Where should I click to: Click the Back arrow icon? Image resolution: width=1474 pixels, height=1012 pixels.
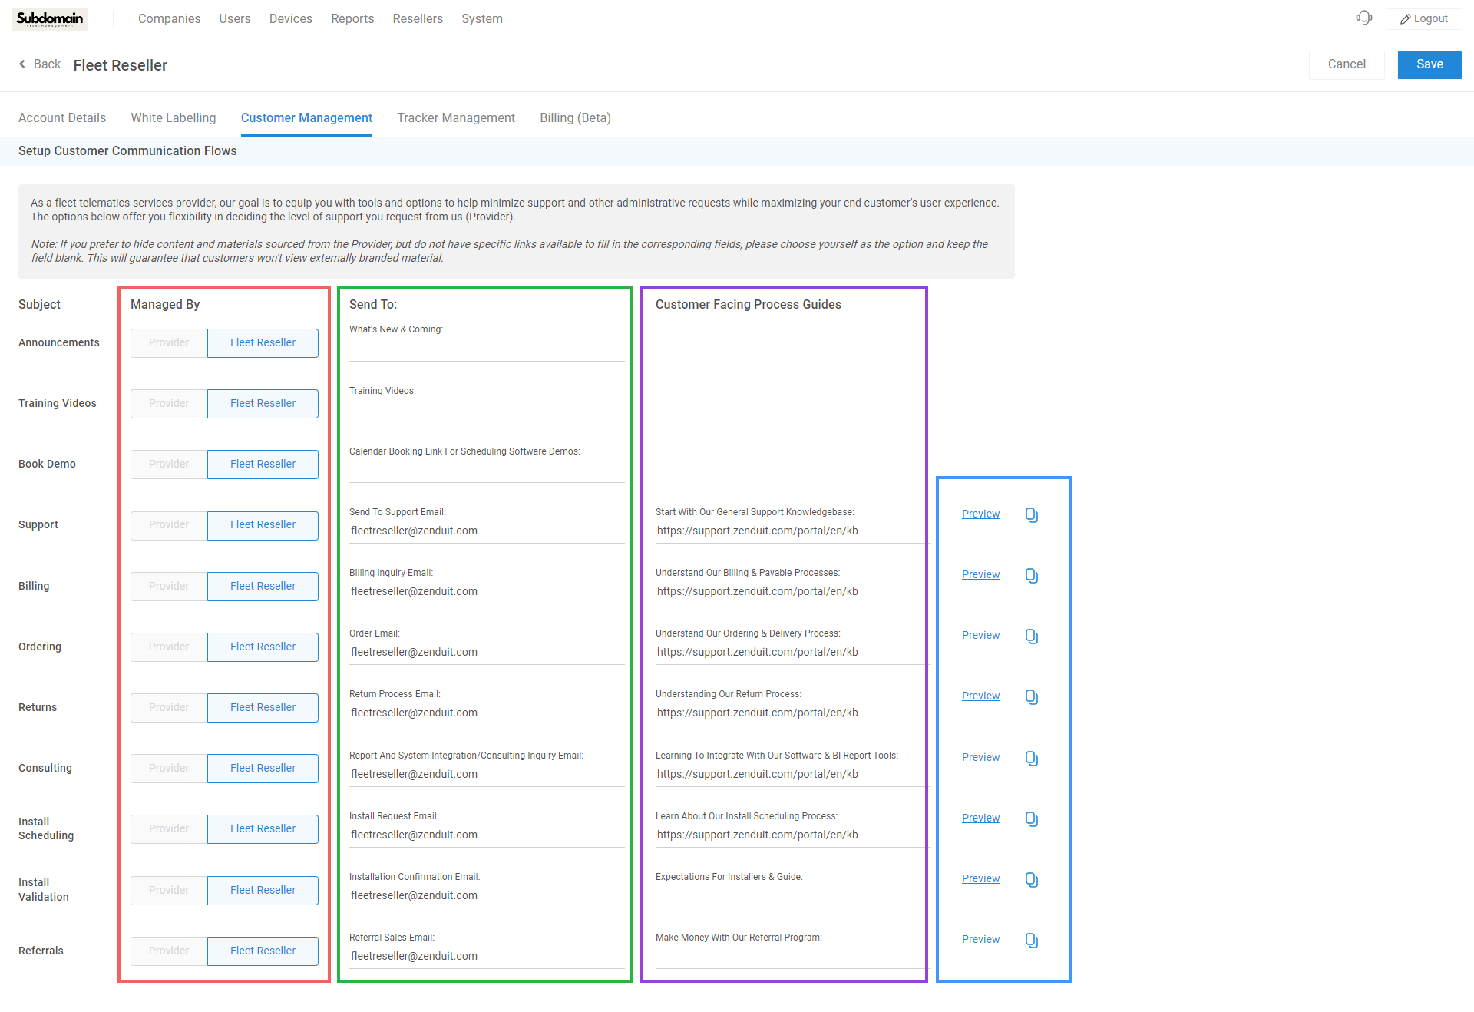[22, 64]
